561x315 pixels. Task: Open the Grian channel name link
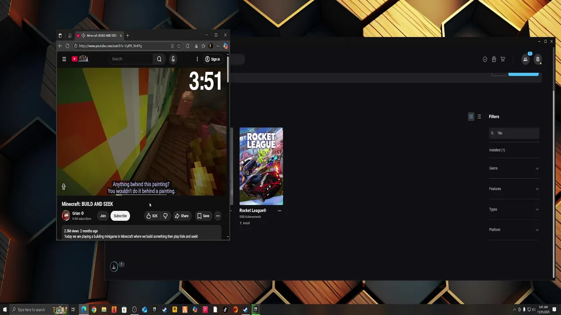click(x=76, y=213)
